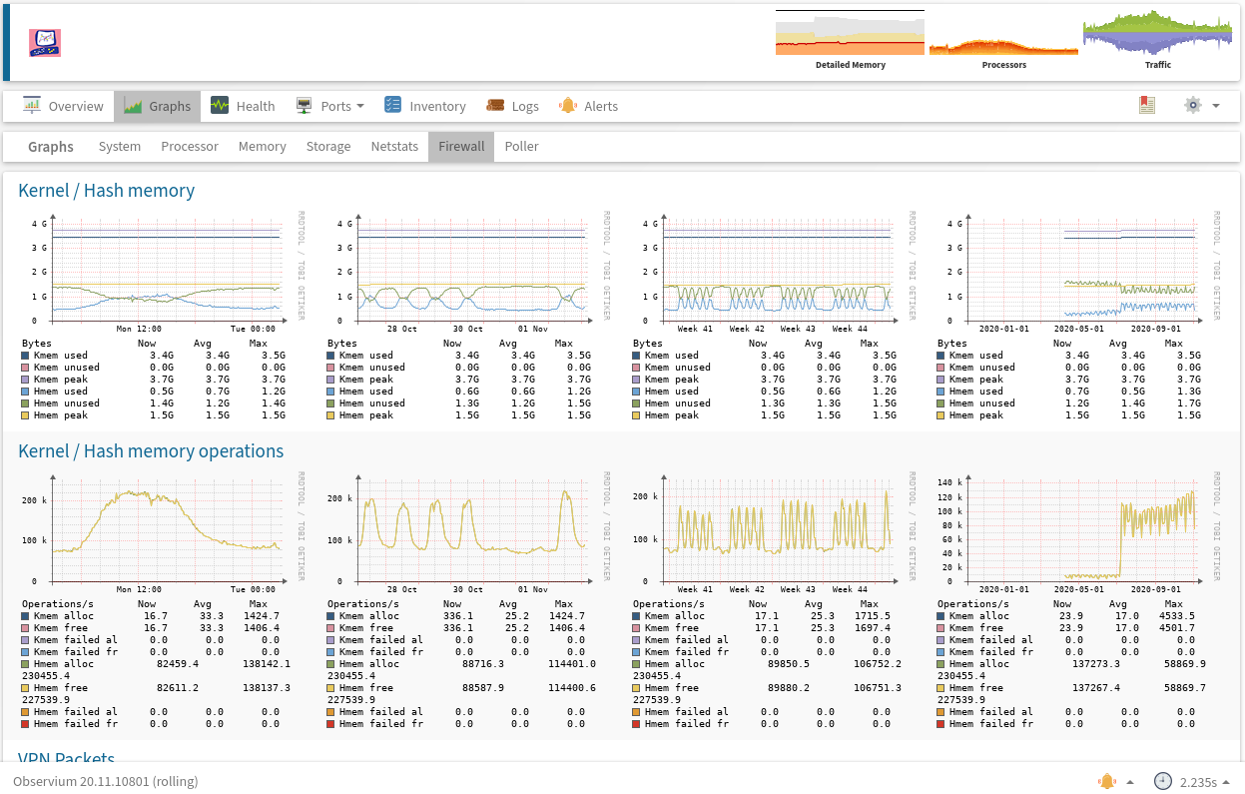1245x794 pixels.
Task: Click the Graphs label in the sub navigation
Action: (51, 146)
